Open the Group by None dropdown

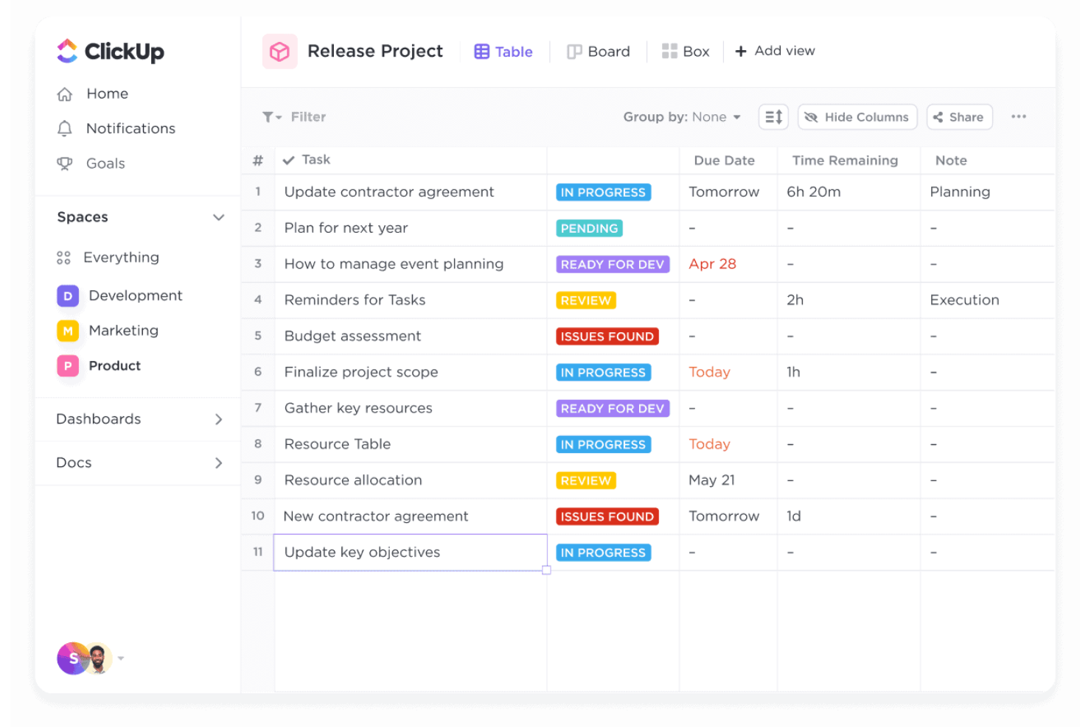[x=681, y=116]
